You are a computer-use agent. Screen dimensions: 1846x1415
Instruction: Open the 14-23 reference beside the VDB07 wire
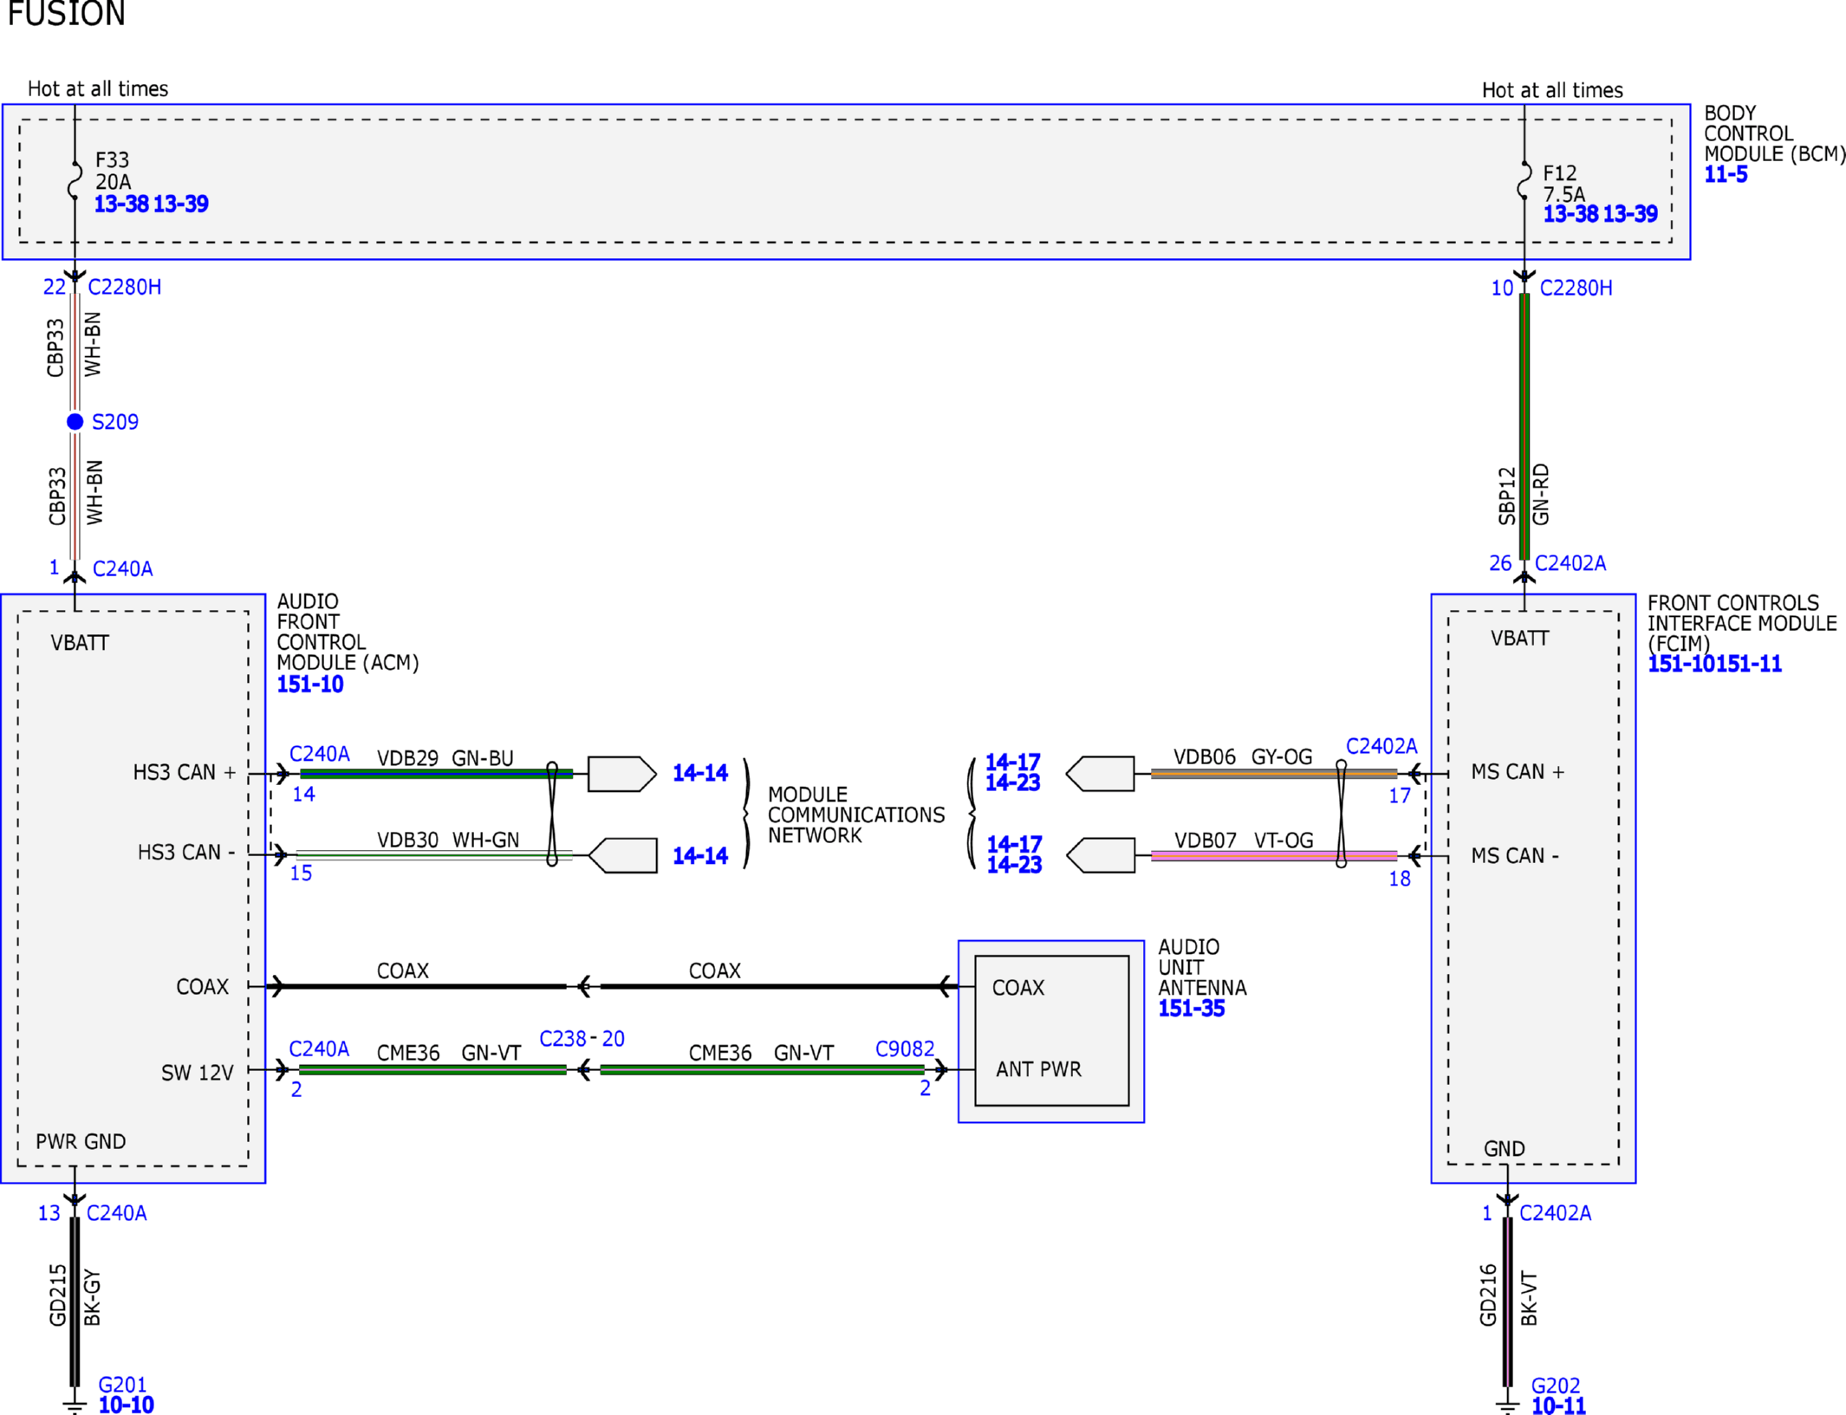click(x=1015, y=864)
